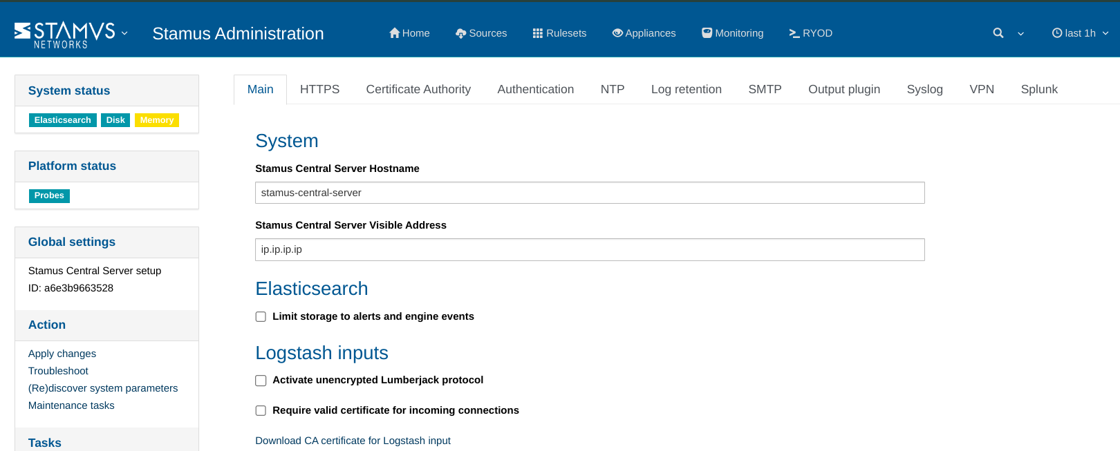Viewport: 1120px width, 451px height.
Task: Switch to the NTP tab
Action: [613, 90]
